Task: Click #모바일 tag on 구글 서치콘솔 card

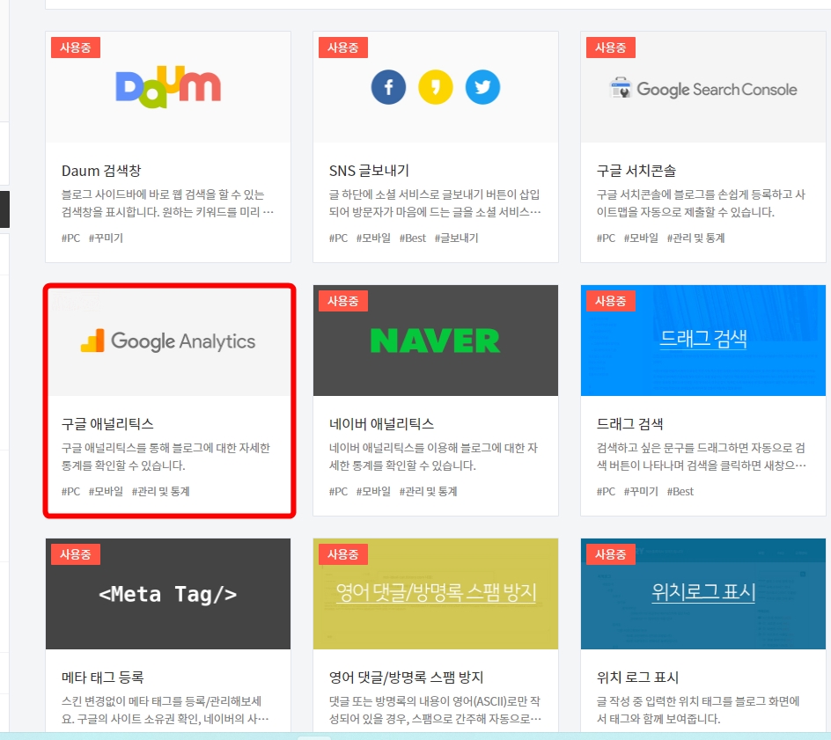Action: [x=641, y=238]
